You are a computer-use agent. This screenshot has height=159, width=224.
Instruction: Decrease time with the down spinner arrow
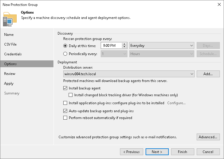point(124,47)
